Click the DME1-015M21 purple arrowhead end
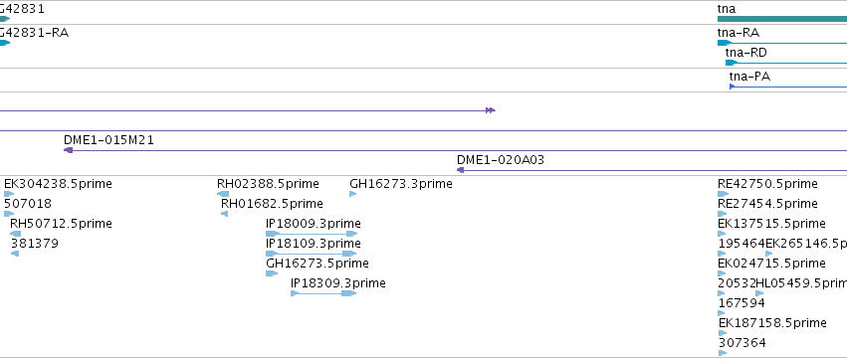847x358 pixels. click(68, 150)
